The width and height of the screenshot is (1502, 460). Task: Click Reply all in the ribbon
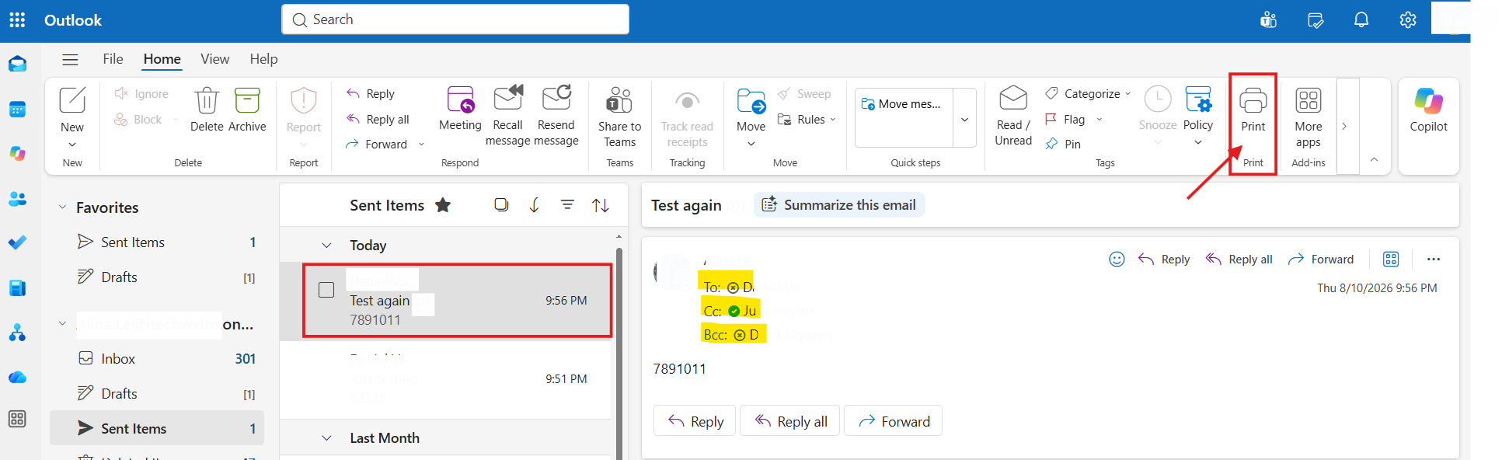click(378, 120)
